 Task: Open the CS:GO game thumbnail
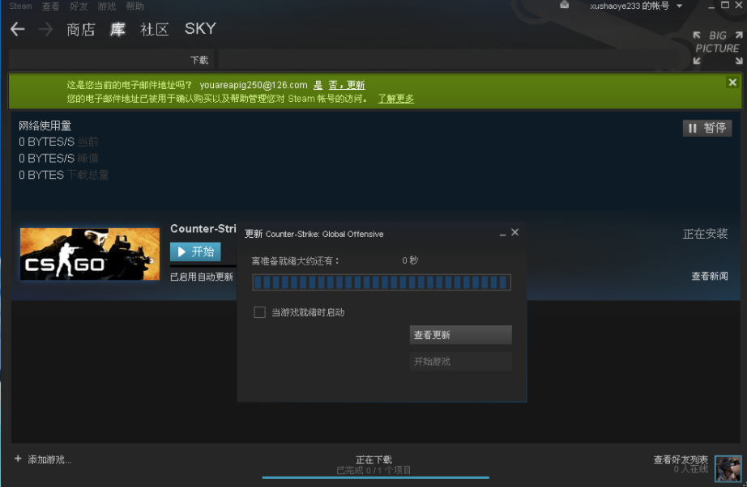tap(90, 254)
